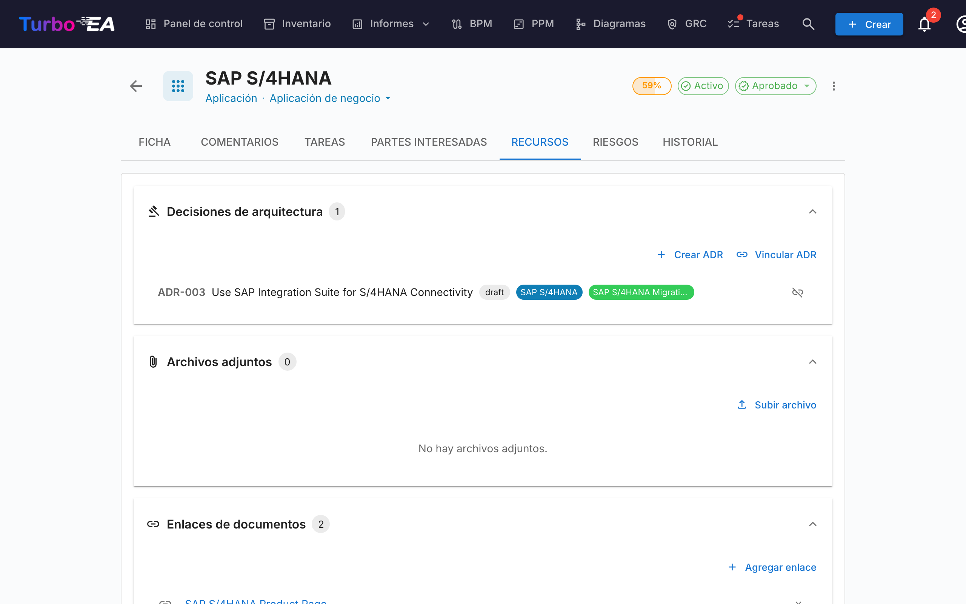Screen dimensions: 966x604
Task: Go back with the left arrow
Action: click(x=136, y=86)
